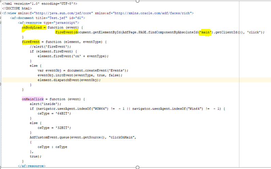Click the element.fireEvent('on' + eventType) line
This screenshot has height=169, width=271.
click(73, 56)
